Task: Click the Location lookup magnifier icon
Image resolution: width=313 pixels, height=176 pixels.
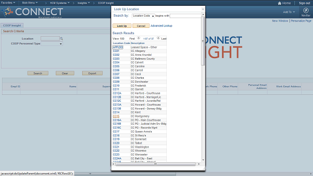Action: tap(62, 39)
